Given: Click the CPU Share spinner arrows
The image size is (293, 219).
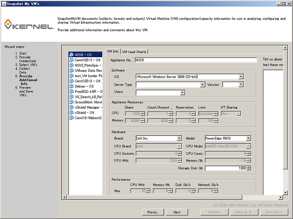Looking at the screenshot, I should 142,114.
